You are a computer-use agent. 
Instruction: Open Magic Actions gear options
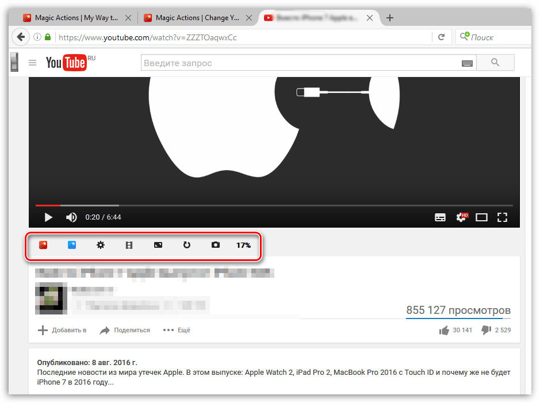point(101,245)
